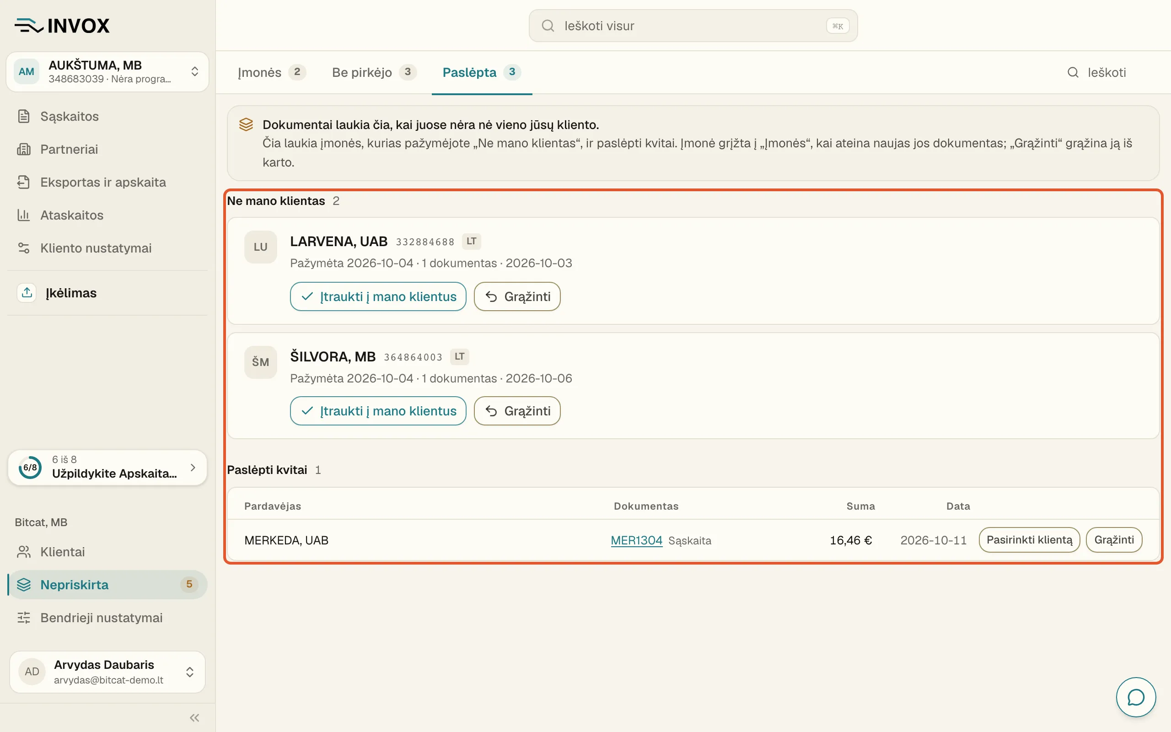The height and width of the screenshot is (732, 1171).
Task: Click the Ataskaitos chart icon
Action: pos(24,215)
